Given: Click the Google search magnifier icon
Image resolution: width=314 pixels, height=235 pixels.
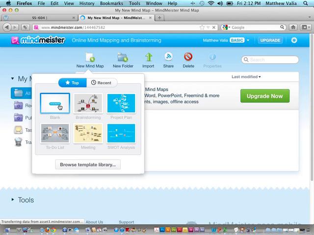Looking at the screenshot, I should pyautogui.click(x=282, y=27).
